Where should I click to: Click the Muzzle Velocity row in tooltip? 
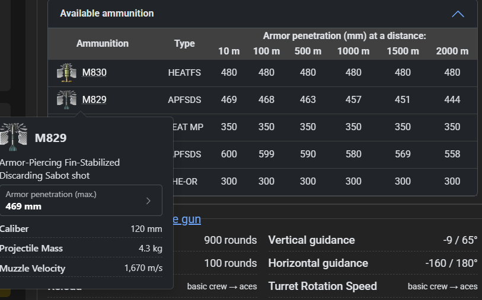[x=80, y=268]
